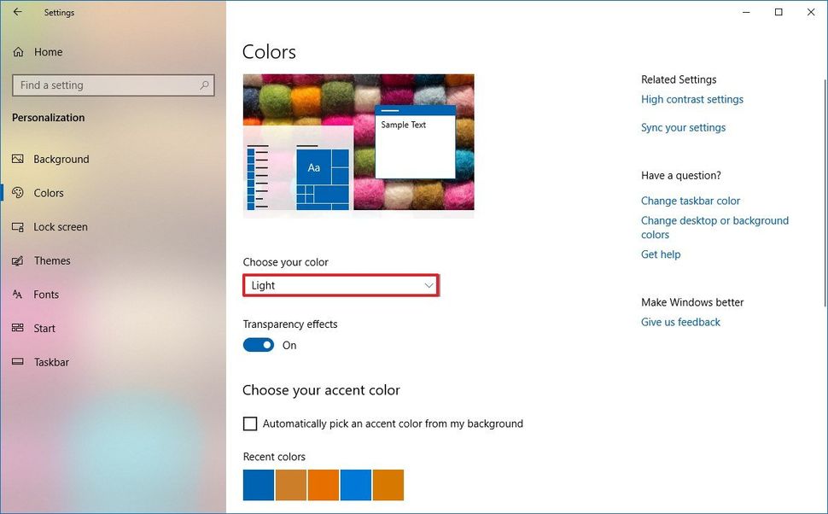Enable automatic accent color from background
Screen dimensions: 828x514
pos(250,423)
